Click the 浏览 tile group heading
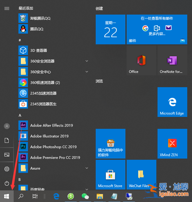Viewport: 192px width, 202px height. (x=99, y=81)
